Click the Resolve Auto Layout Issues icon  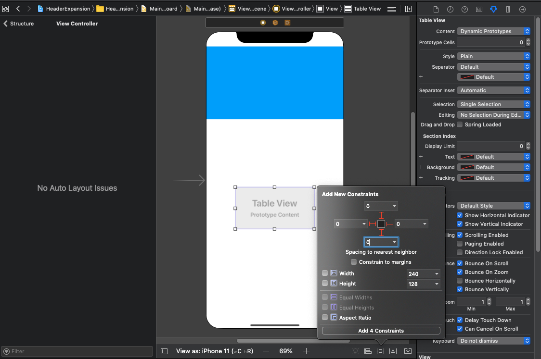407,351
